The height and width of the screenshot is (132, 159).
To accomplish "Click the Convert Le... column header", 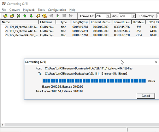I will coord(122,22).
